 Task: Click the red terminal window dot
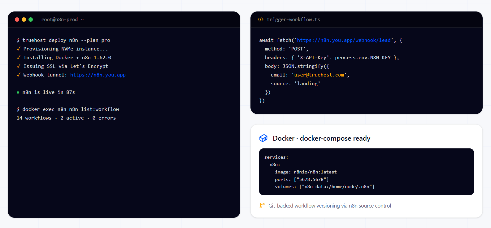17,20
